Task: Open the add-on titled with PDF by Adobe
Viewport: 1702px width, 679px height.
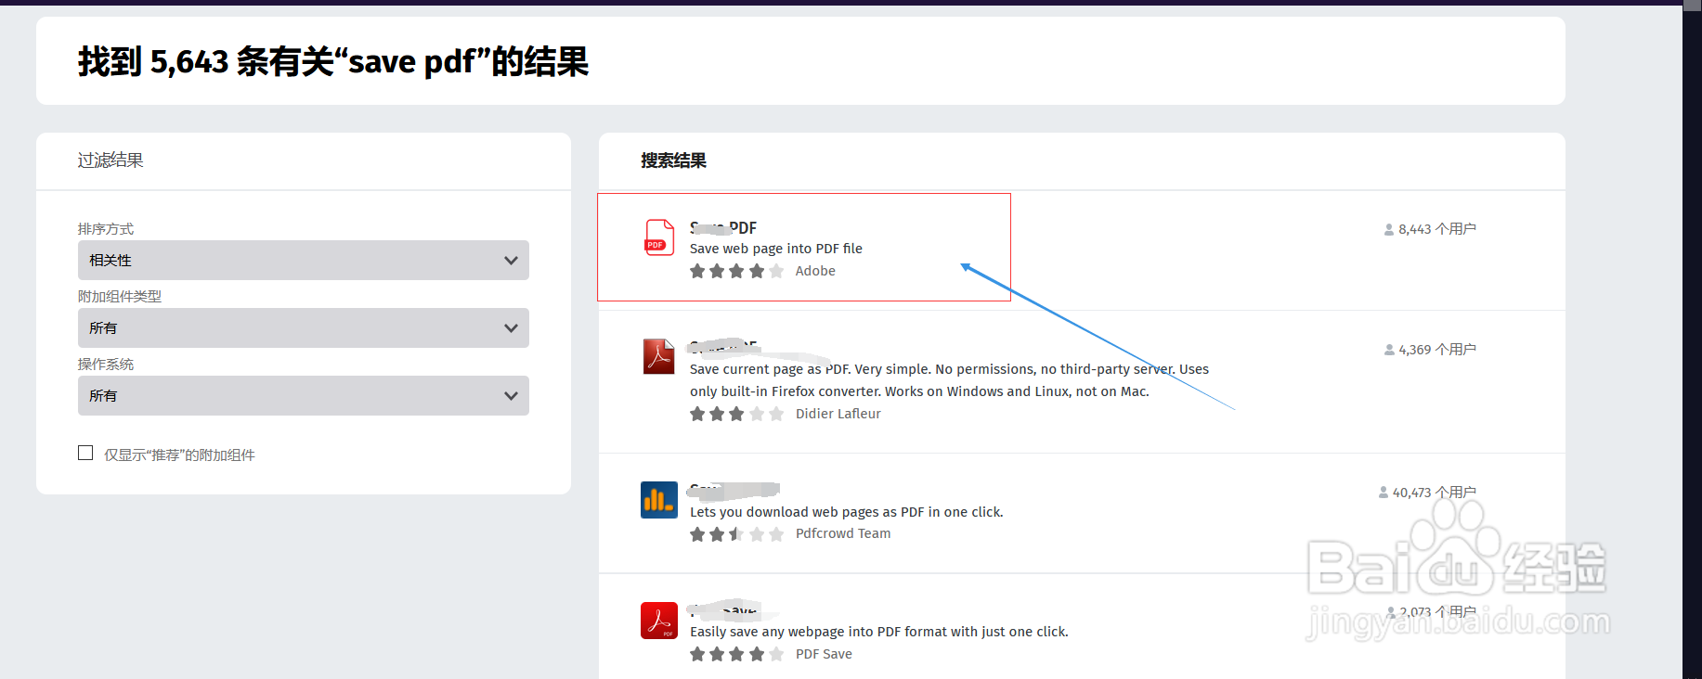Action: click(x=723, y=228)
